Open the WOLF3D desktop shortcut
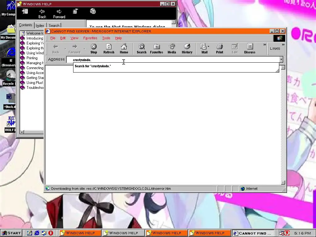Image resolution: width=316 pixels, height=237 pixels. click(x=10, y=124)
